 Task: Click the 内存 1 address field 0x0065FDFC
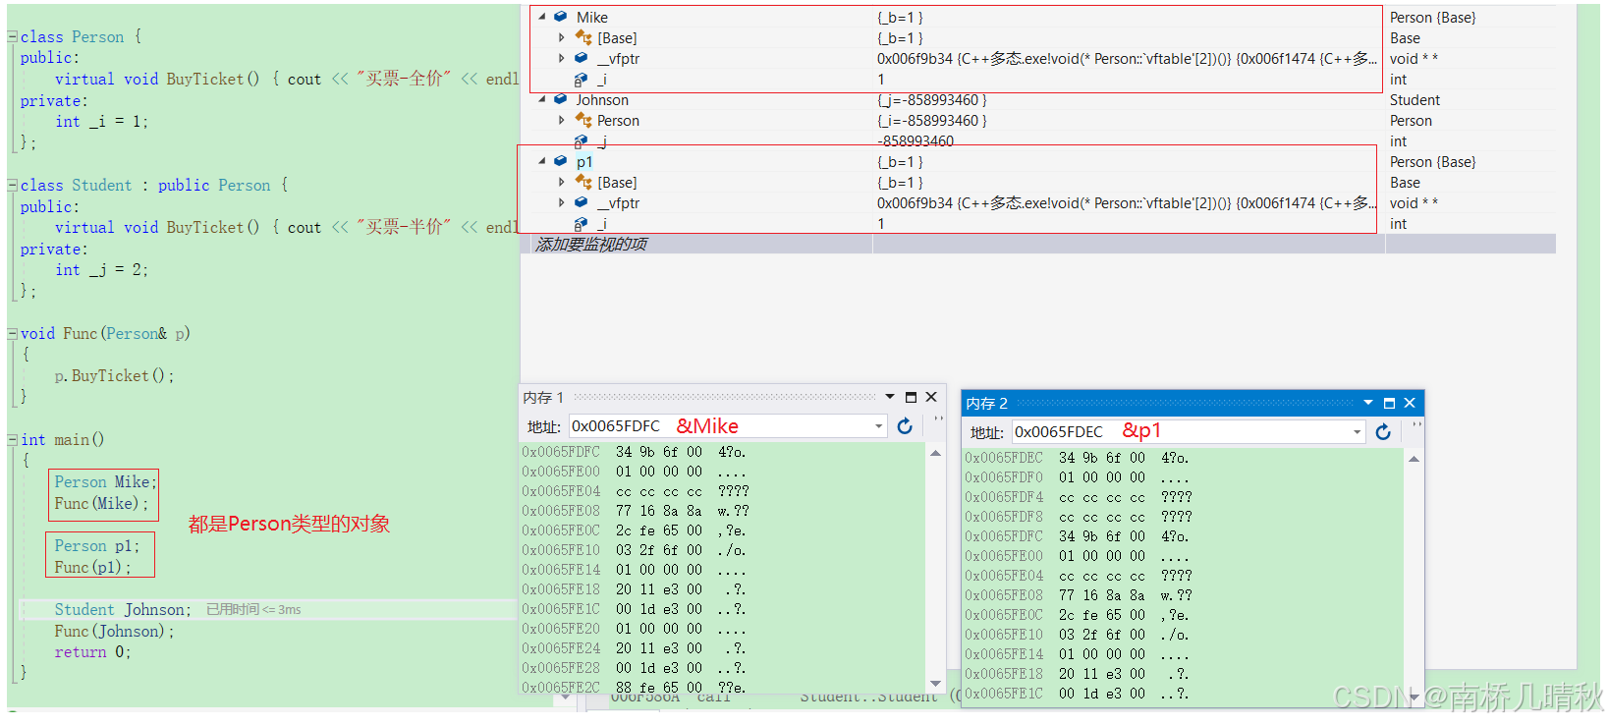coord(728,426)
